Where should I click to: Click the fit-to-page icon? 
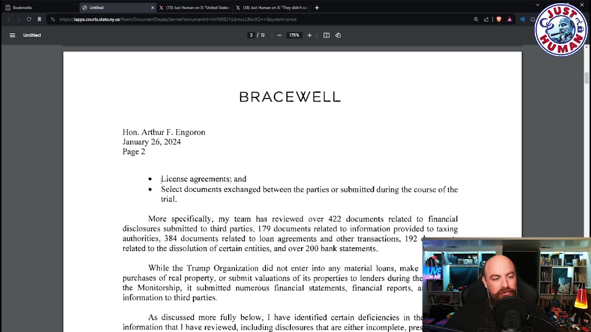[326, 35]
